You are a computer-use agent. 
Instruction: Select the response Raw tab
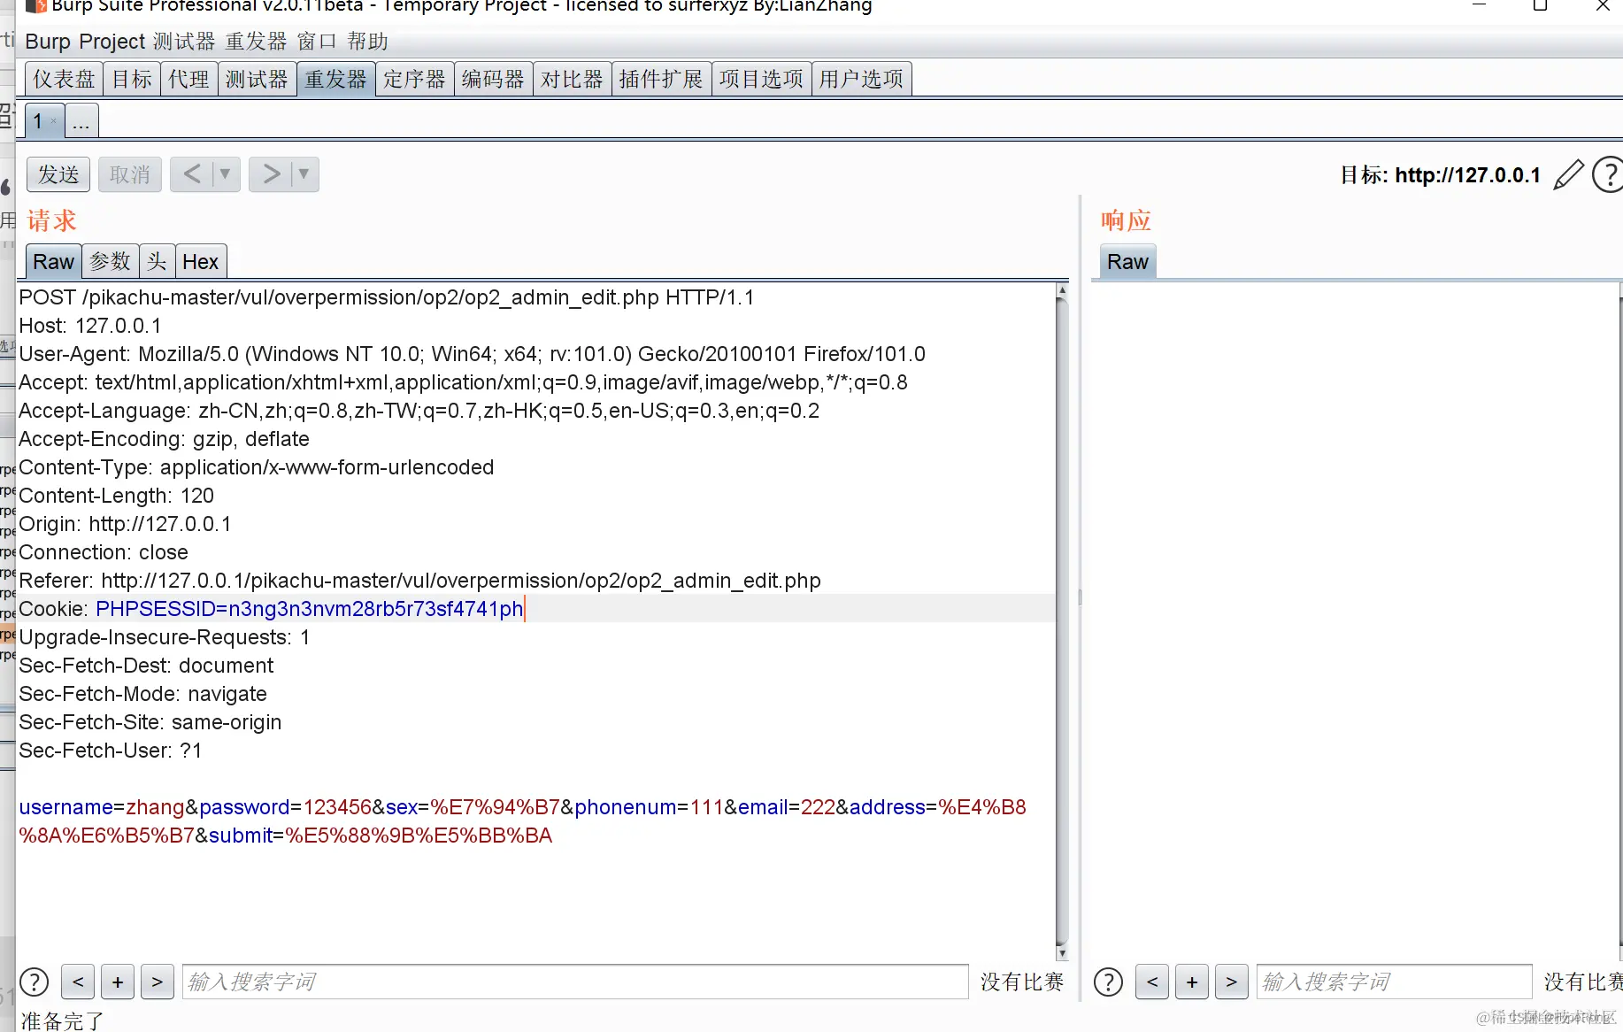1127,262
